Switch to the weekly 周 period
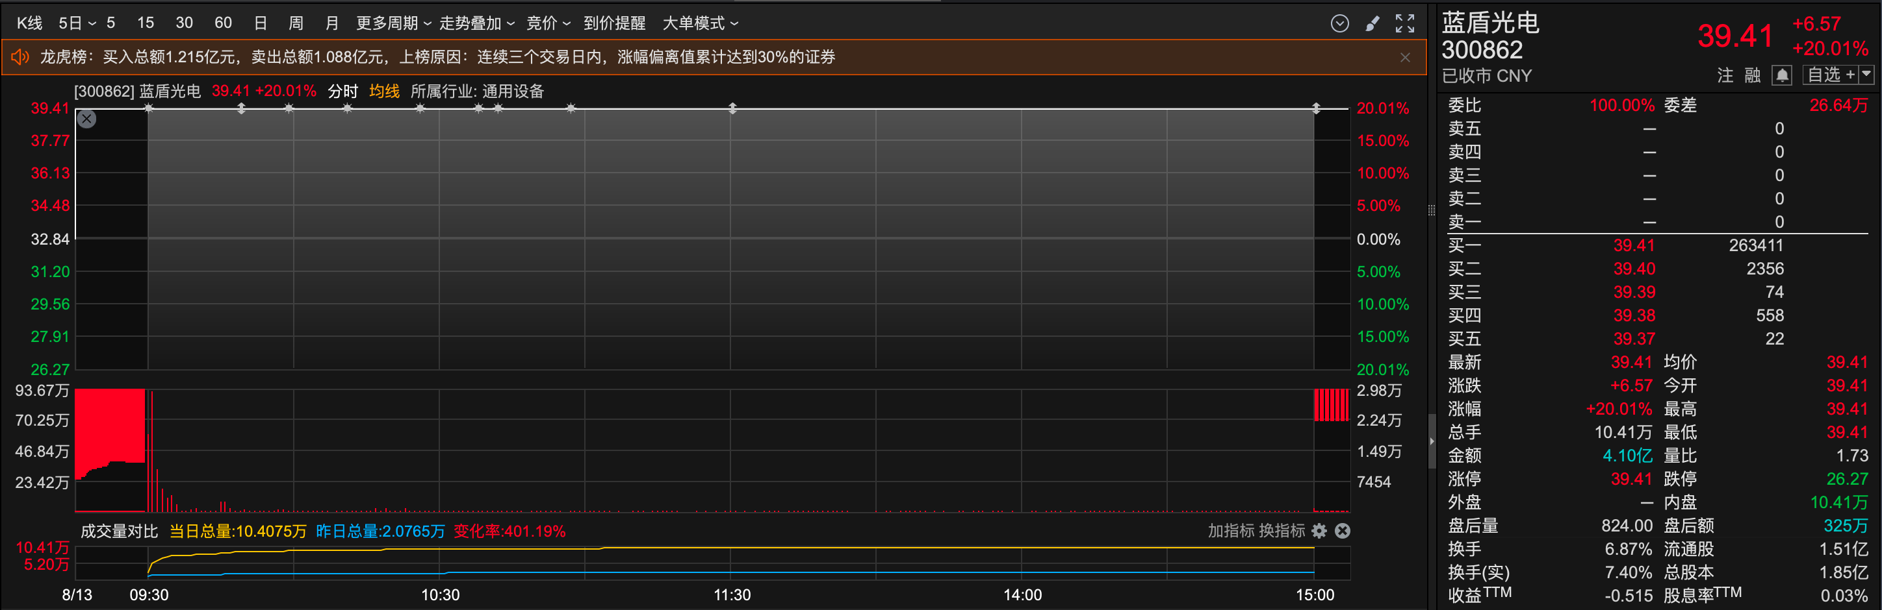The image size is (1882, 610). pos(296,23)
